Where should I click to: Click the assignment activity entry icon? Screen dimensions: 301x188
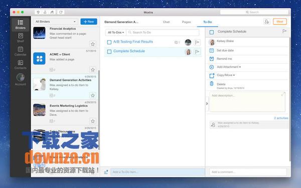[x=213, y=125]
